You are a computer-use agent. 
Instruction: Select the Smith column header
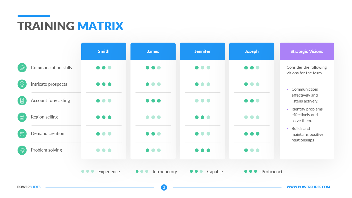coord(104,51)
